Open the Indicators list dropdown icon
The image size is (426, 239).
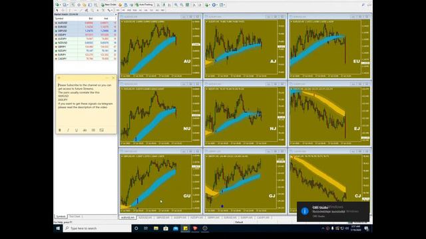click(208, 5)
